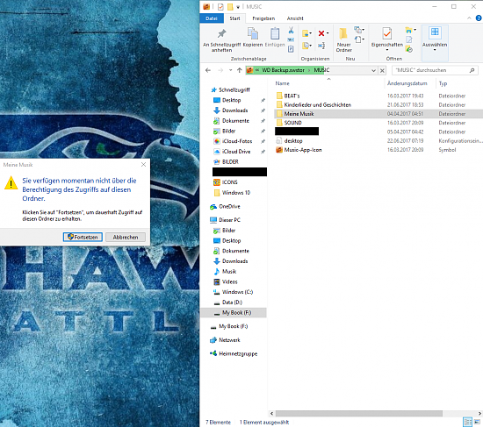This screenshot has width=483, height=427.
Task: Switch to details view icon in status bar
Action: tap(467, 422)
